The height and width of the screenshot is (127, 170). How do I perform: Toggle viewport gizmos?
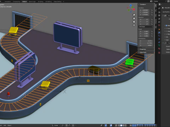(x=106, y=125)
